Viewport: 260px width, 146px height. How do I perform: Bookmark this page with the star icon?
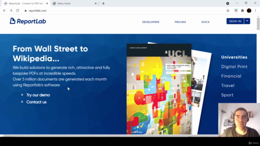click(228, 11)
